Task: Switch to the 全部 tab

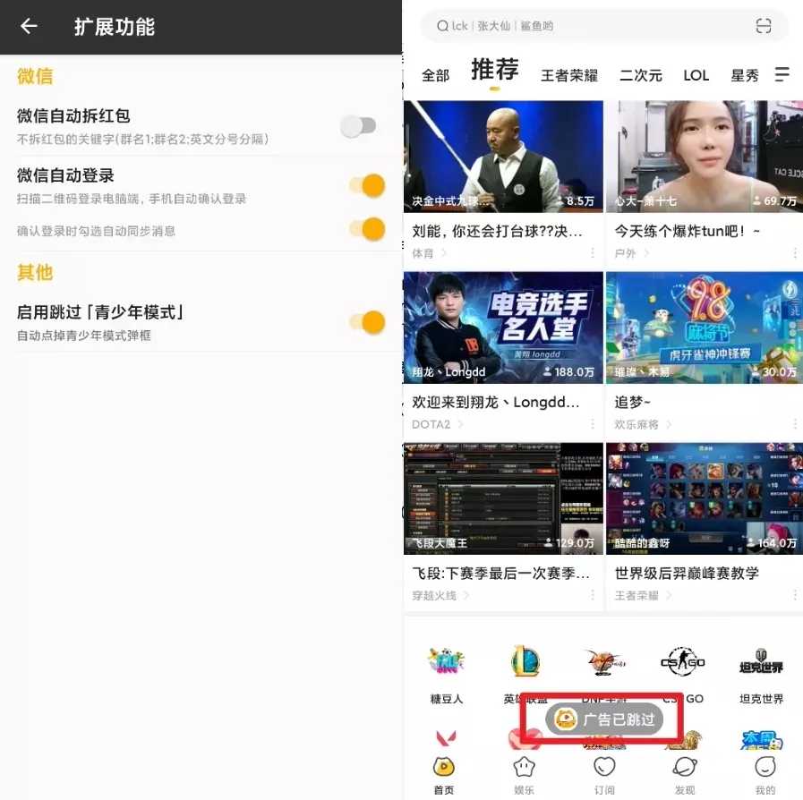Action: [x=435, y=76]
